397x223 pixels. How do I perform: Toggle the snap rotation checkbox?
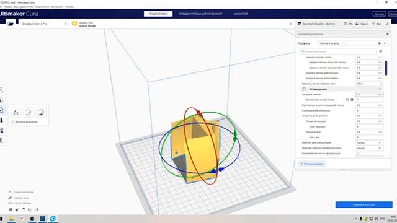[x=12, y=122]
